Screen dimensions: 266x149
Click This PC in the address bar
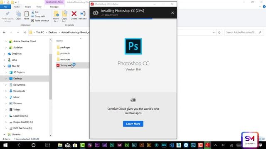click(40, 32)
